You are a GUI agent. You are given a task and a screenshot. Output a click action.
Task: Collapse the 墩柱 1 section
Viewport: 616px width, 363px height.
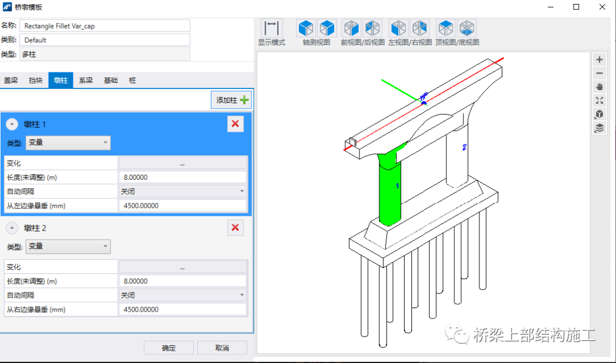(x=12, y=124)
